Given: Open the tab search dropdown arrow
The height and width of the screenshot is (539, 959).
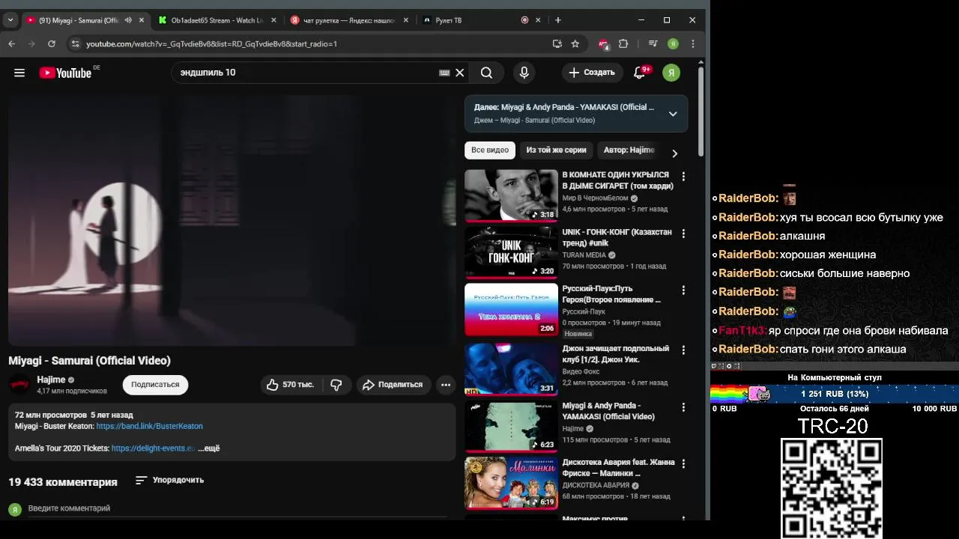Looking at the screenshot, I should click(10, 20).
